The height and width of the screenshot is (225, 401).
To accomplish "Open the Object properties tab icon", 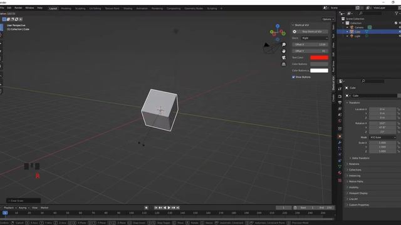I will click(340, 136).
